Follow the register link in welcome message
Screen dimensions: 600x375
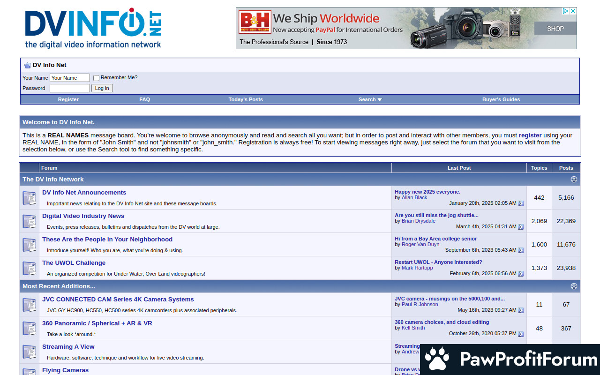[x=530, y=135]
